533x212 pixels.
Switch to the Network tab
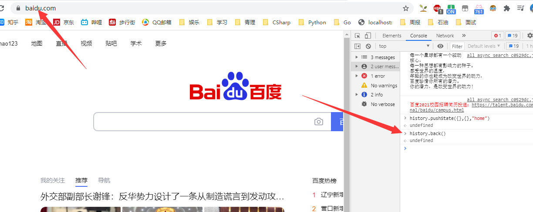(x=445, y=36)
